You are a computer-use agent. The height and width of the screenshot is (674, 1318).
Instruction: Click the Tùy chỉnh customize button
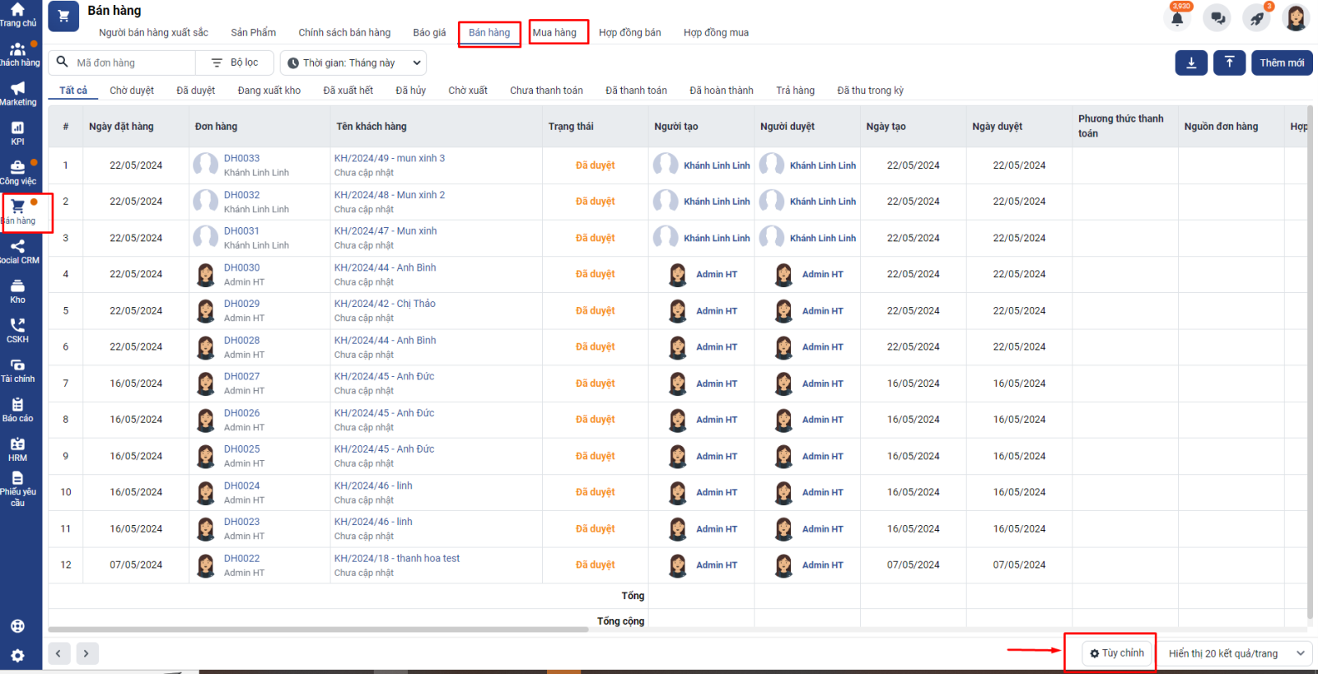click(1116, 653)
